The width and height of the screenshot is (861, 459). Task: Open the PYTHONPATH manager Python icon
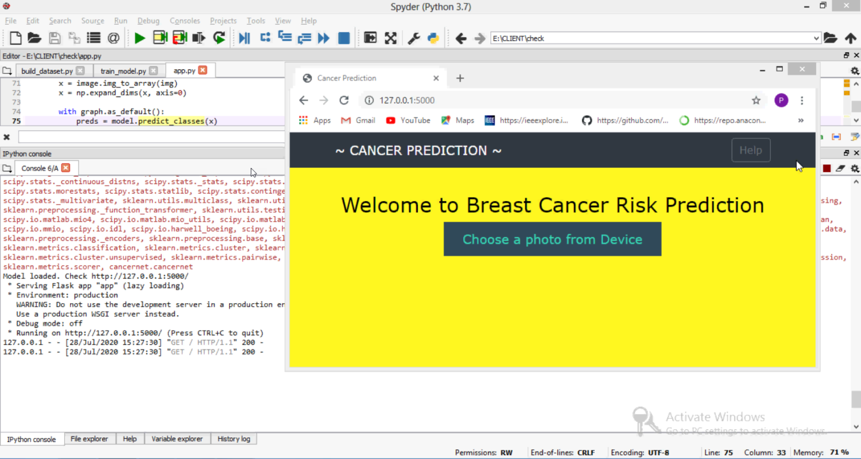(x=433, y=38)
